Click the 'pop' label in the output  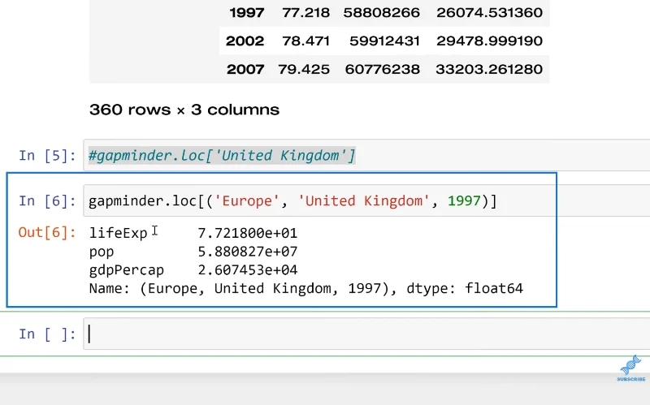click(102, 252)
